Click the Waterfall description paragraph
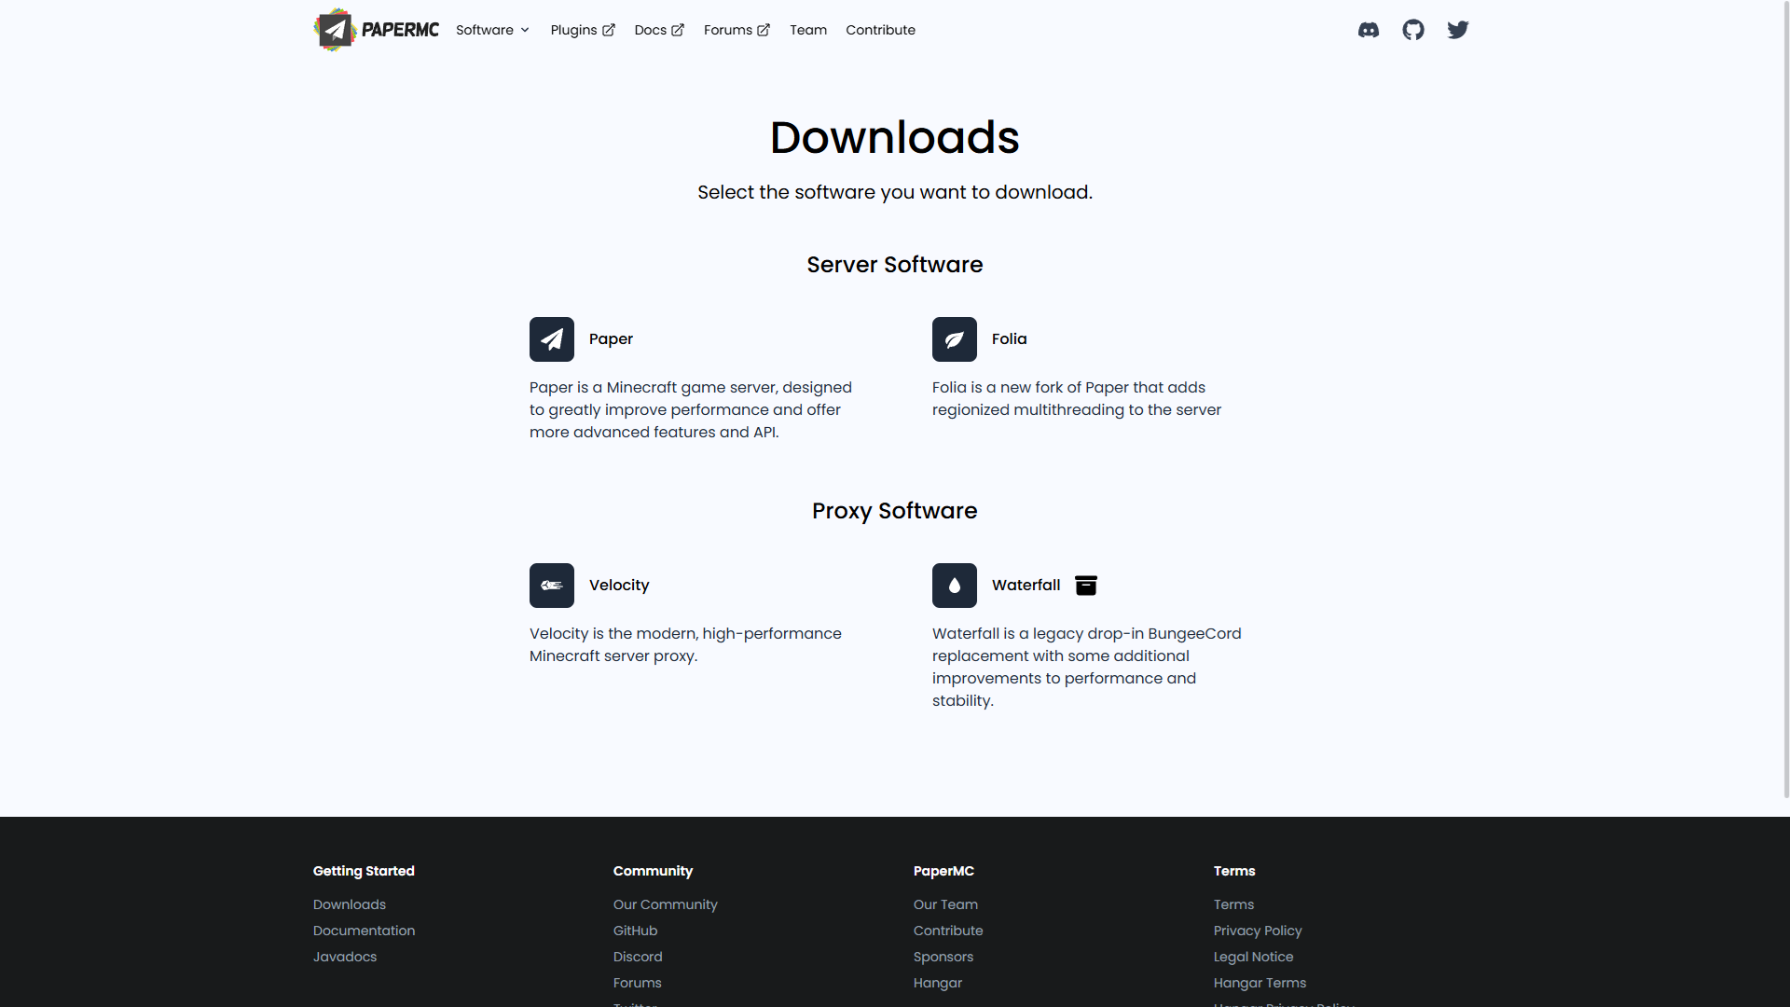Viewport: 1790px width, 1007px height. coord(1087,667)
